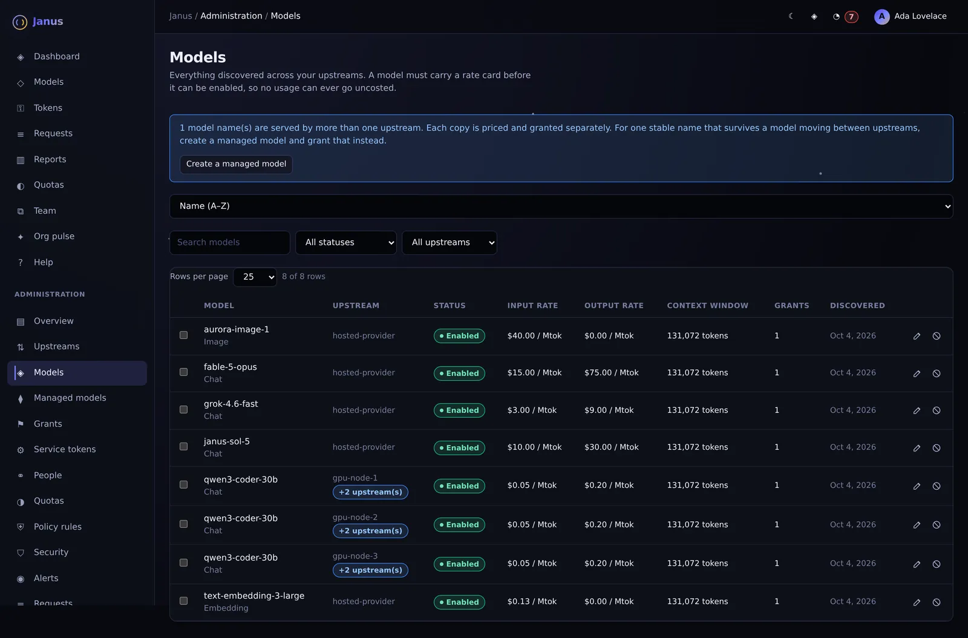This screenshot has width=968, height=638.
Task: Click the disable icon on the gpu-node-3 row
Action: (x=937, y=564)
